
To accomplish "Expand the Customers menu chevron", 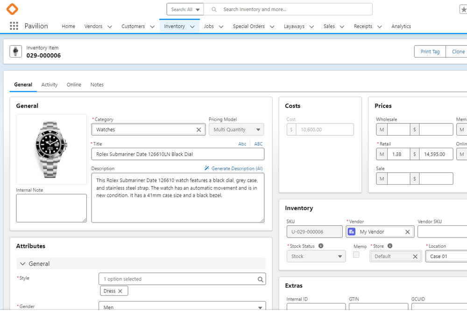I will point(152,27).
